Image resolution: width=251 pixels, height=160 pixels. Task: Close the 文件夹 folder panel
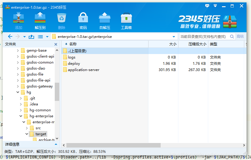pos(56,44)
